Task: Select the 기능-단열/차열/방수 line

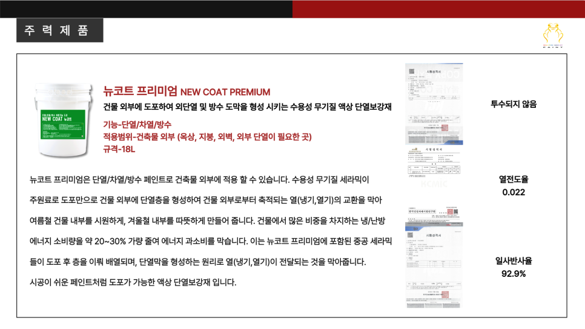Action: [137, 124]
